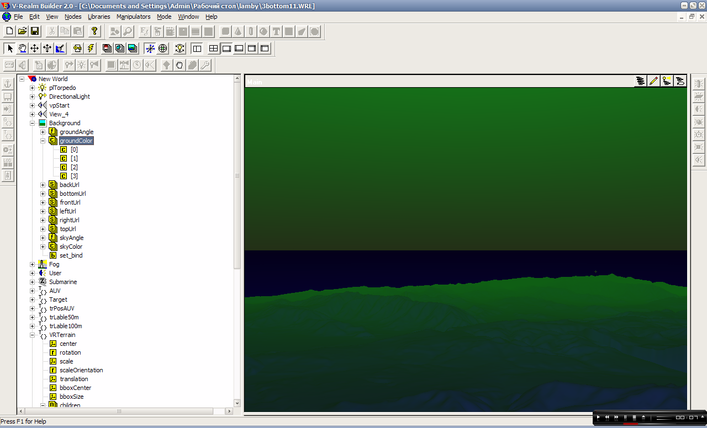The width and height of the screenshot is (707, 428).
Task: Open the Manipulators menu
Action: coord(134,17)
